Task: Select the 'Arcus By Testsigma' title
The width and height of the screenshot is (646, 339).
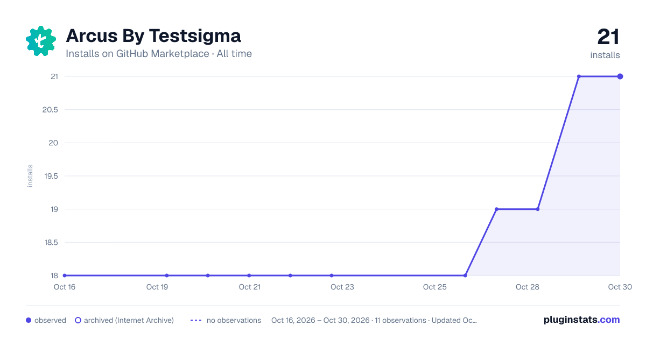Action: point(153,36)
